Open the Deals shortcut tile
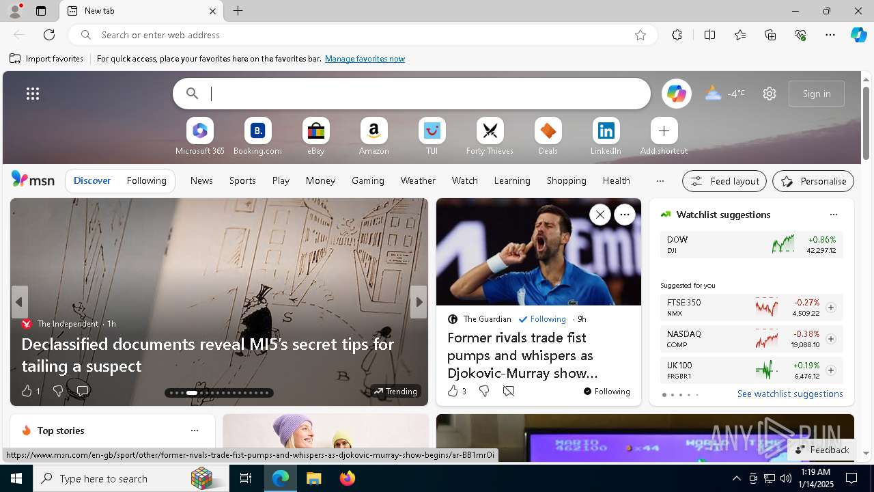874x492 pixels. pos(548,136)
